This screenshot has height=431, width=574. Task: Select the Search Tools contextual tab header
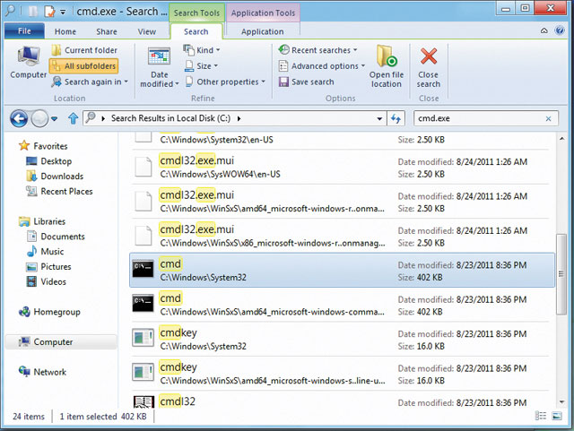click(196, 13)
